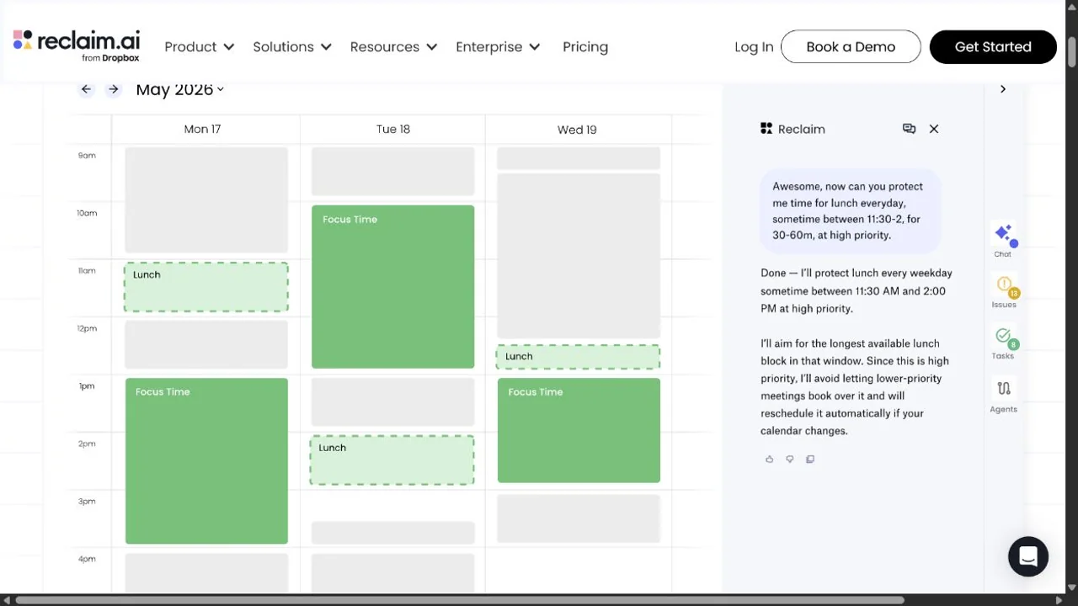This screenshot has height=606, width=1078.
Task: Open the Enterprise menu
Action: pos(498,47)
